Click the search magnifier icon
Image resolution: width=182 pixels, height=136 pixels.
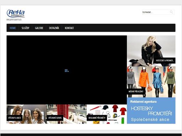(x=171, y=12)
